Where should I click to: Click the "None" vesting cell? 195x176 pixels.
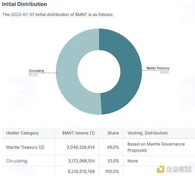tap(133, 161)
